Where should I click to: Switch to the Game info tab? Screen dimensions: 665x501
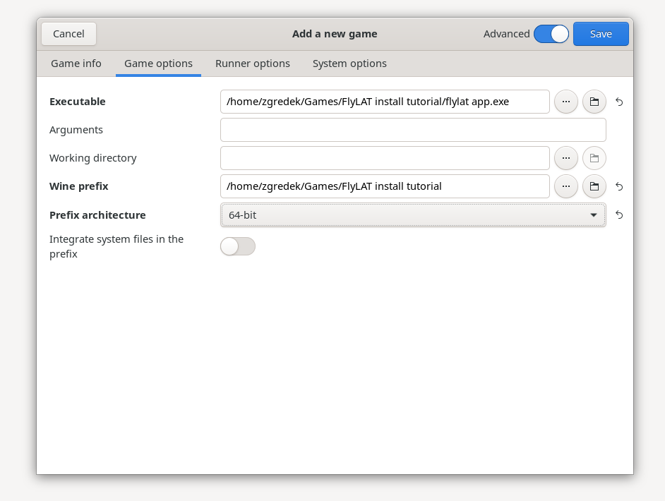click(76, 64)
